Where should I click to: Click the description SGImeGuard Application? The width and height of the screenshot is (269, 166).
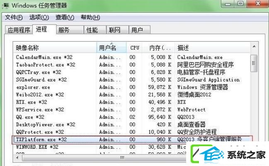[208, 80]
